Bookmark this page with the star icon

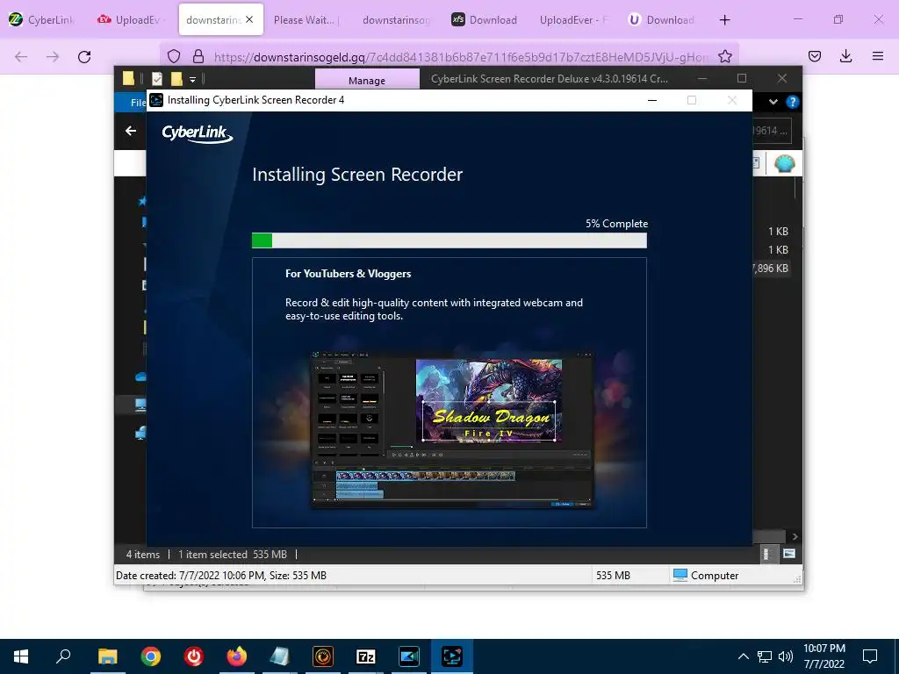click(x=724, y=56)
